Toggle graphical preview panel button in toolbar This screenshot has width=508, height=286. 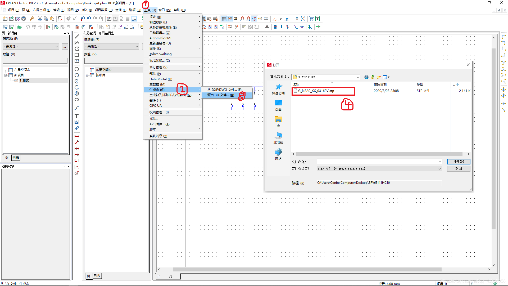(134, 19)
